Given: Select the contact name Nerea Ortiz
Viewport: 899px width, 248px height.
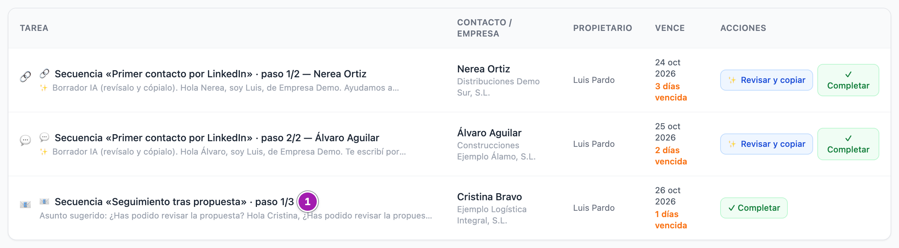Looking at the screenshot, I should [x=483, y=69].
